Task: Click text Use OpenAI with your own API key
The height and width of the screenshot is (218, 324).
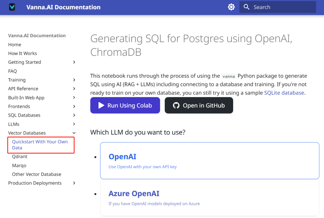Action: pyautogui.click(x=142, y=167)
